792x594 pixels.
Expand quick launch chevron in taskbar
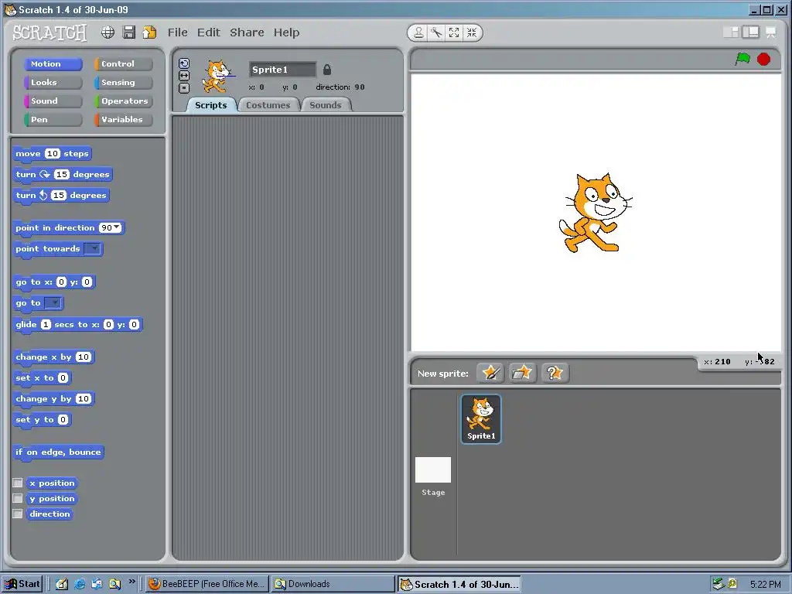click(x=131, y=582)
